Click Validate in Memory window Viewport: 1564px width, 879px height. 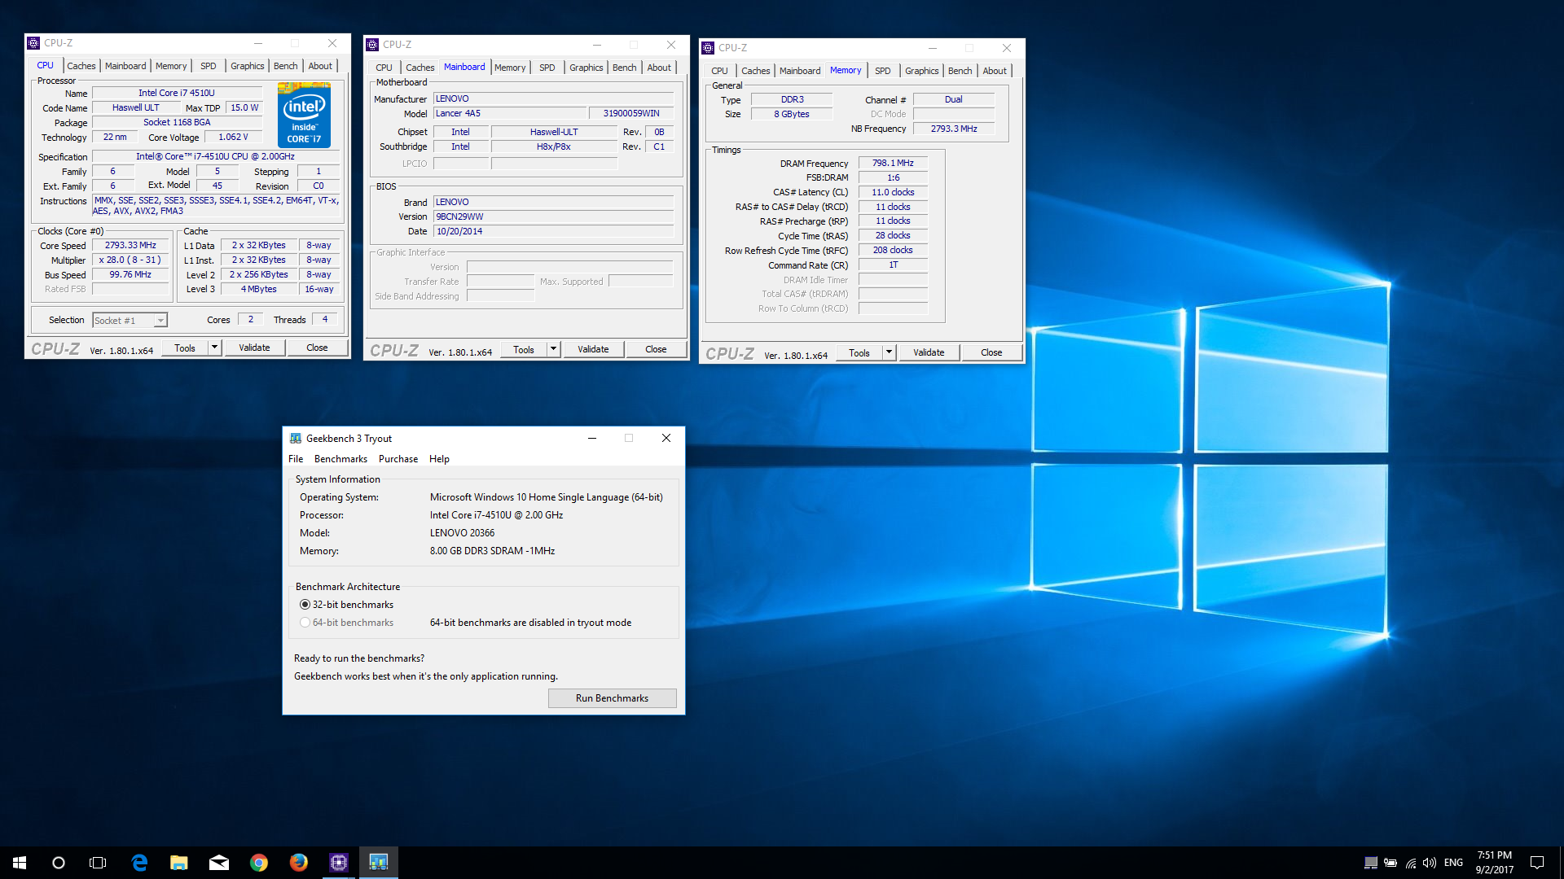click(929, 352)
